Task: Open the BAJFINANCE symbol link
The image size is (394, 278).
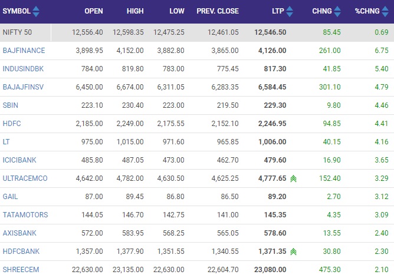Action: (x=24, y=51)
